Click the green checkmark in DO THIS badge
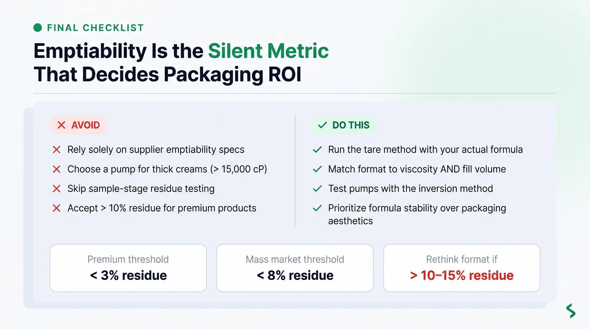 click(322, 125)
